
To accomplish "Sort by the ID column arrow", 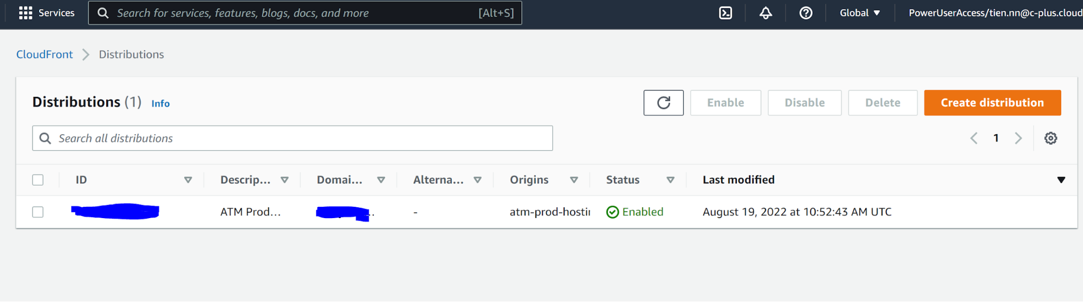I will [x=188, y=180].
